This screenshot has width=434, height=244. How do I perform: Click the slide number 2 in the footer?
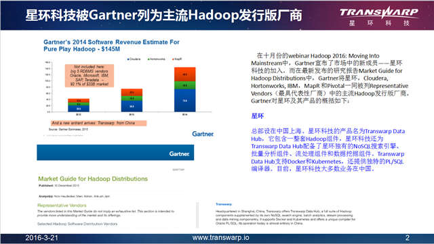(x=407, y=237)
